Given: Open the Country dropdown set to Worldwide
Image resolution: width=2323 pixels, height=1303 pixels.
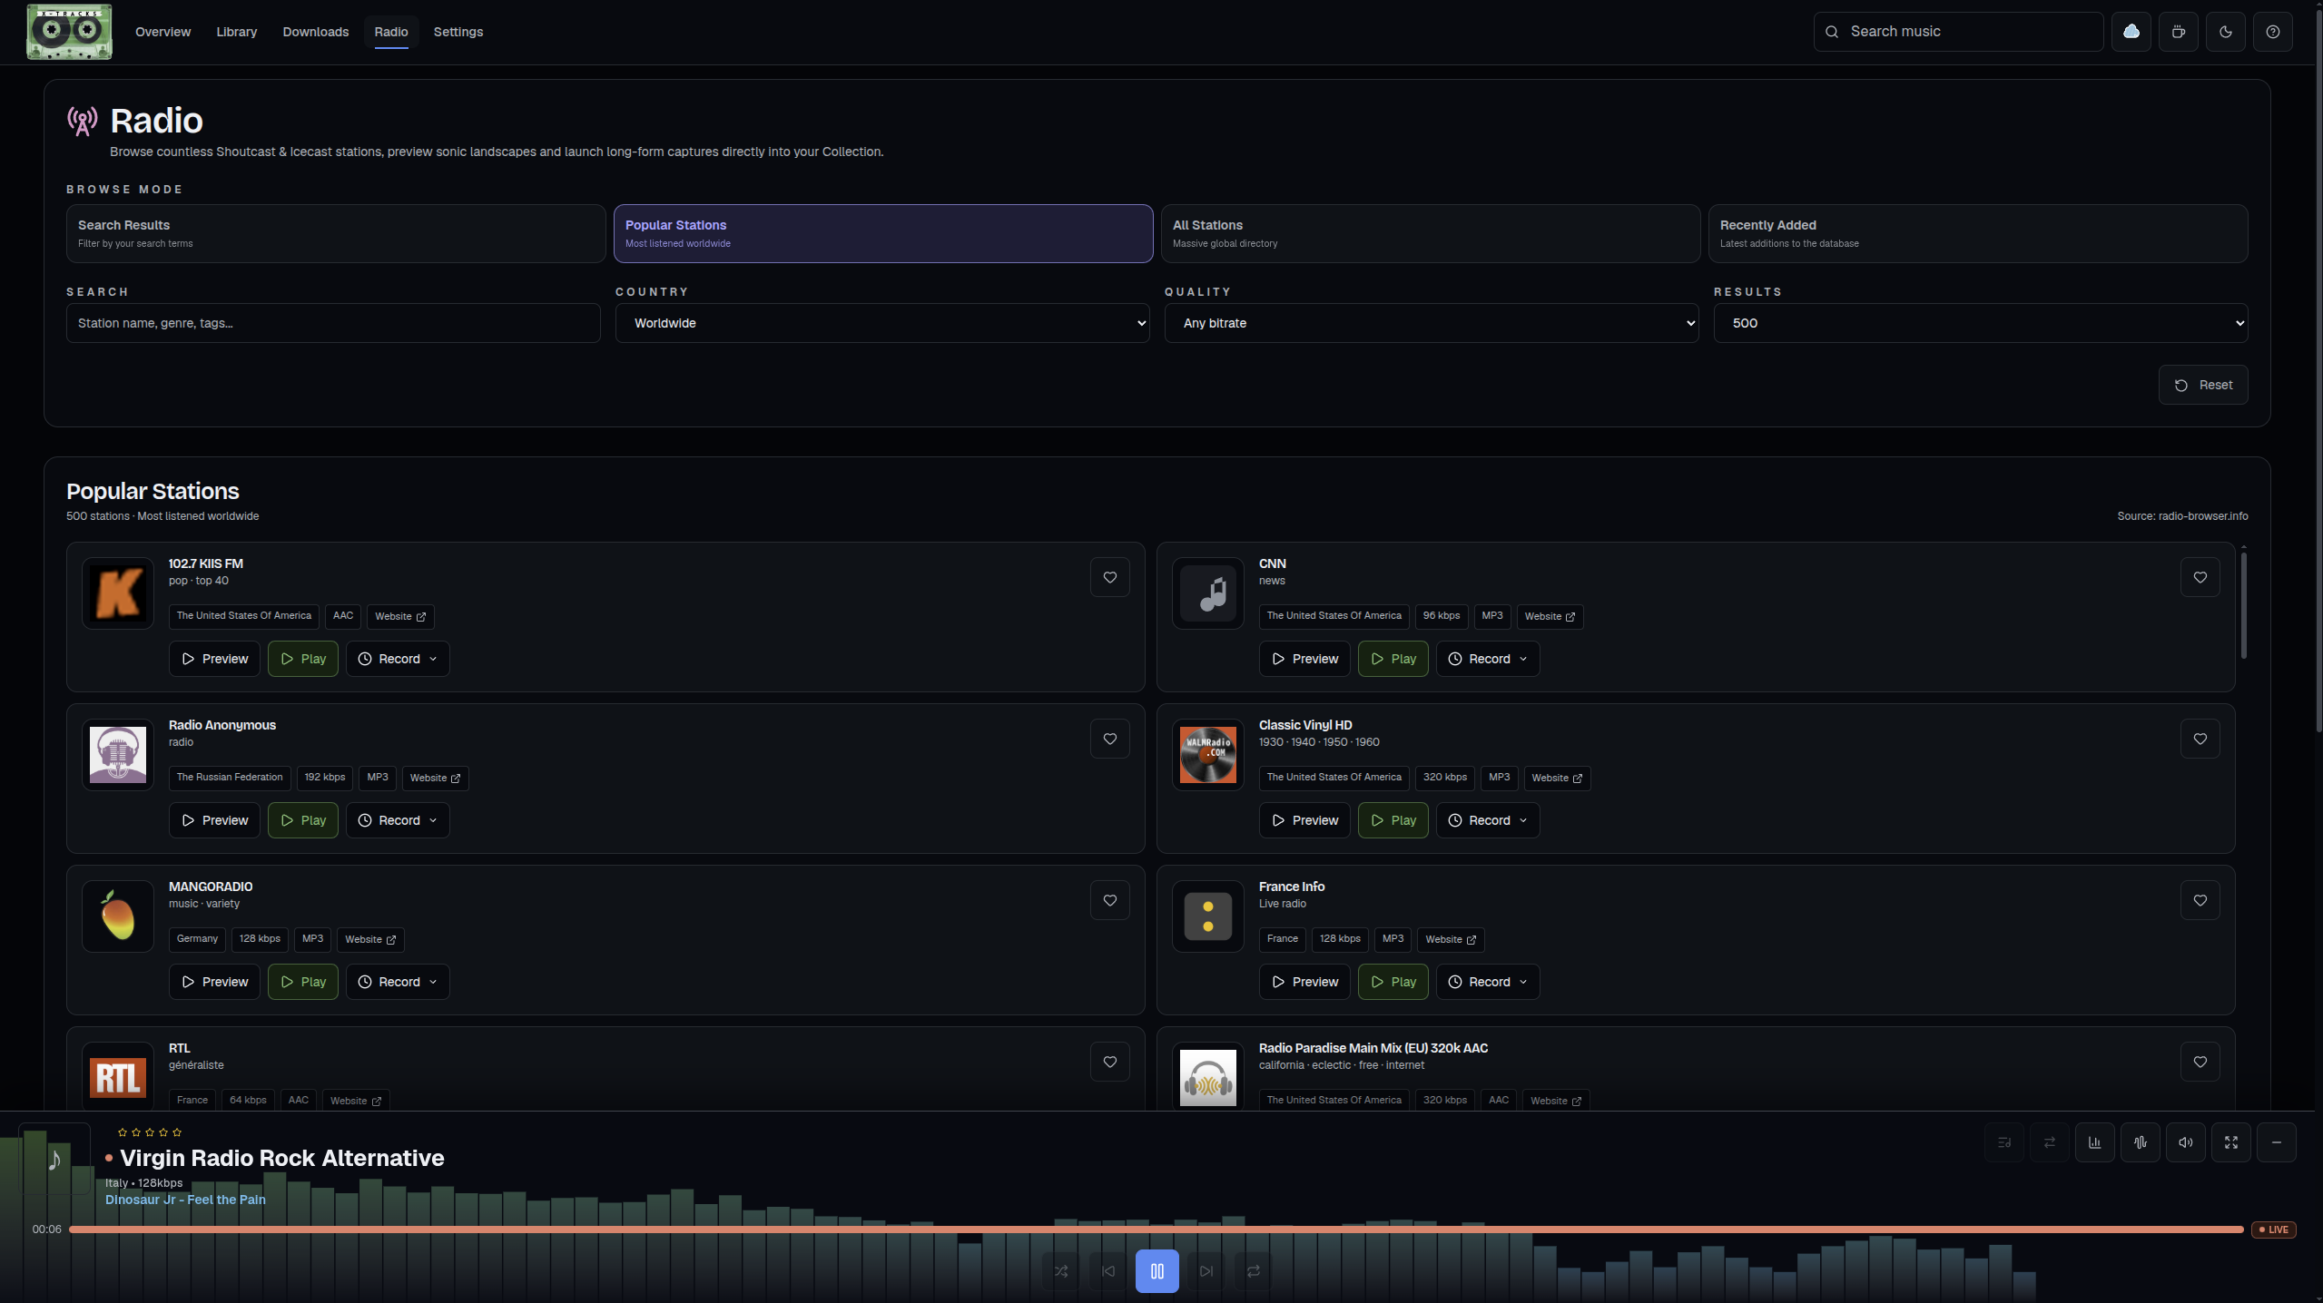Looking at the screenshot, I should (x=882, y=323).
